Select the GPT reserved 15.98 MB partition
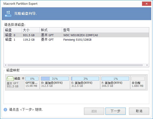Image resolution: width=153 pixels, height=119 pixels. pyautogui.click(x=32, y=82)
